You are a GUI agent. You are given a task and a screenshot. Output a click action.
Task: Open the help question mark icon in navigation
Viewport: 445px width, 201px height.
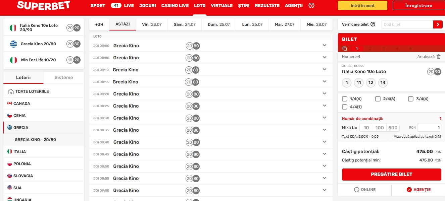tap(311, 5)
